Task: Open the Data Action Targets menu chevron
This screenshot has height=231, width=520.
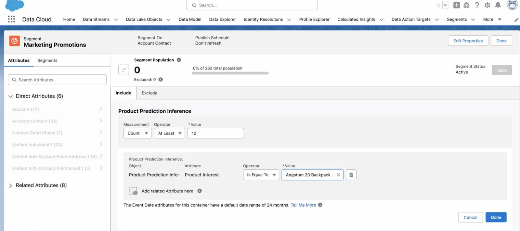Action: [x=437, y=19]
